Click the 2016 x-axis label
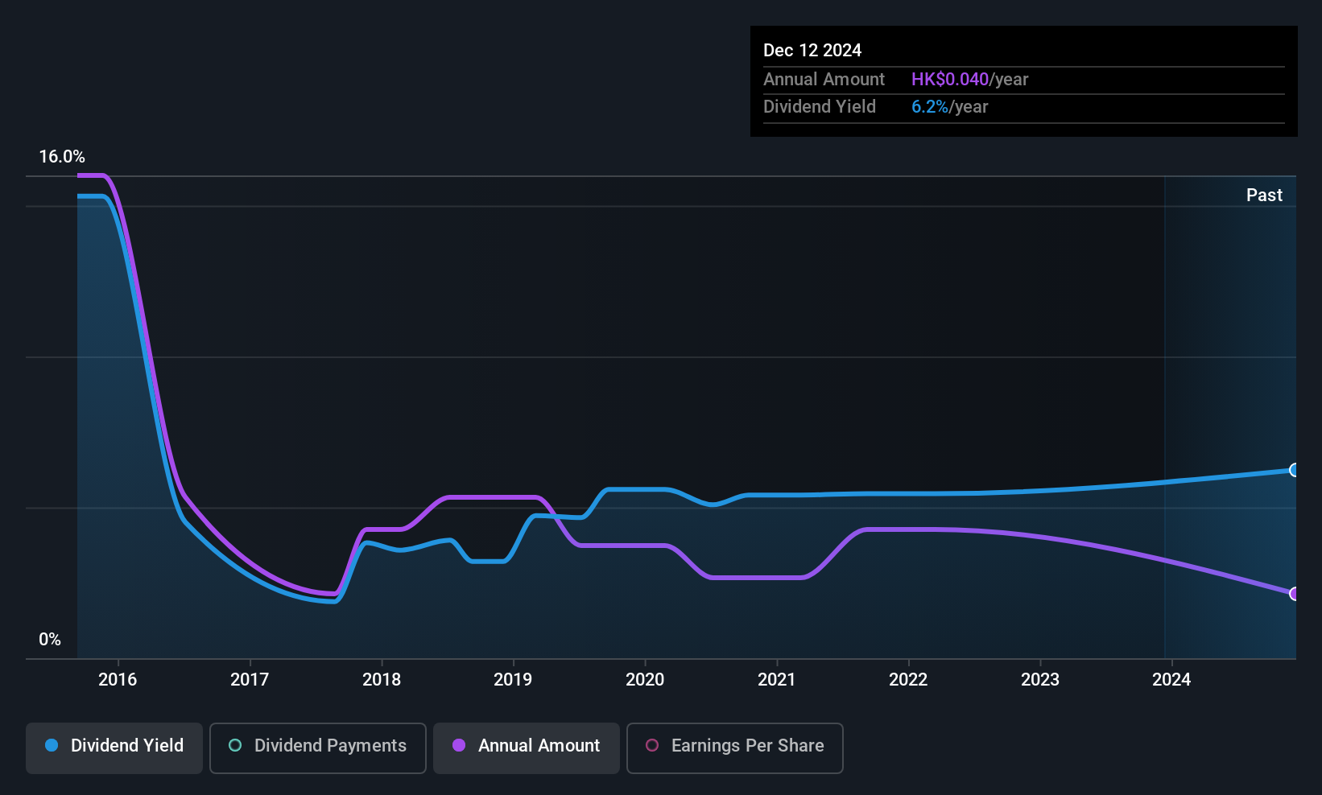 [118, 679]
